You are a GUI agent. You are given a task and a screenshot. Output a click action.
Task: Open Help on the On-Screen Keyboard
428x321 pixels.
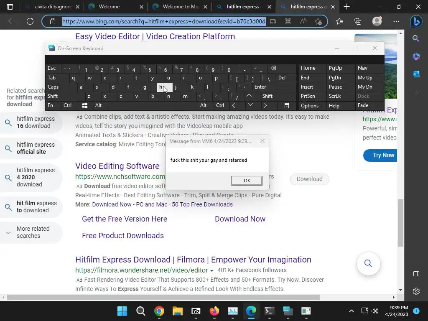pyautogui.click(x=340, y=105)
